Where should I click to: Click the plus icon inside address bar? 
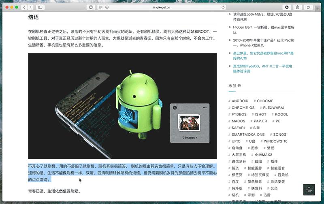click(107, 7)
